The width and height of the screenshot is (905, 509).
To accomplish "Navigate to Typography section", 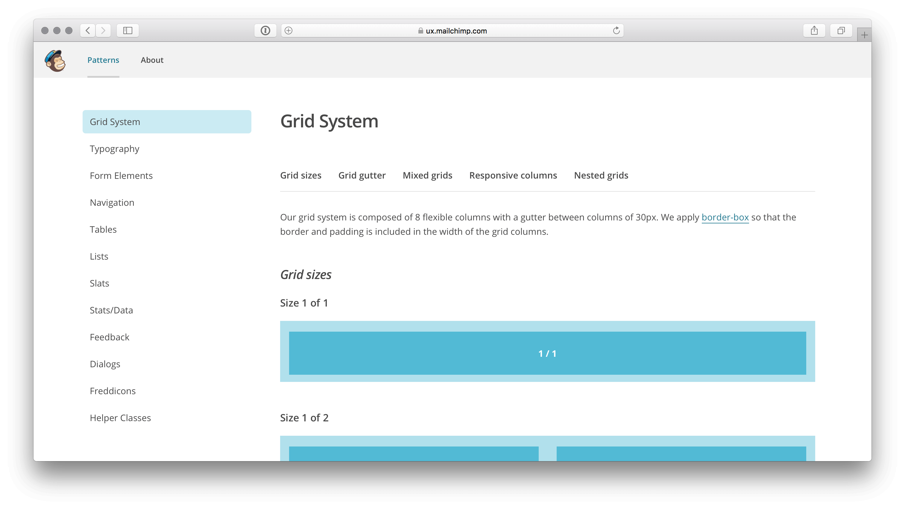I will coord(114,149).
